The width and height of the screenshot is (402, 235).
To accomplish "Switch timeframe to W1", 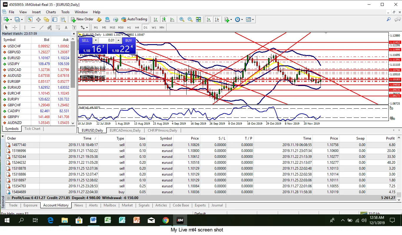I will pos(154,27).
